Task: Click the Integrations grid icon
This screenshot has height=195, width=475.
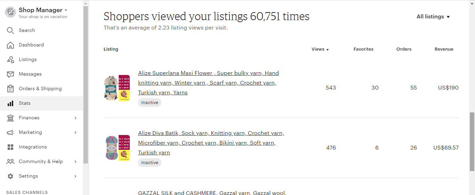Action: coord(10,147)
